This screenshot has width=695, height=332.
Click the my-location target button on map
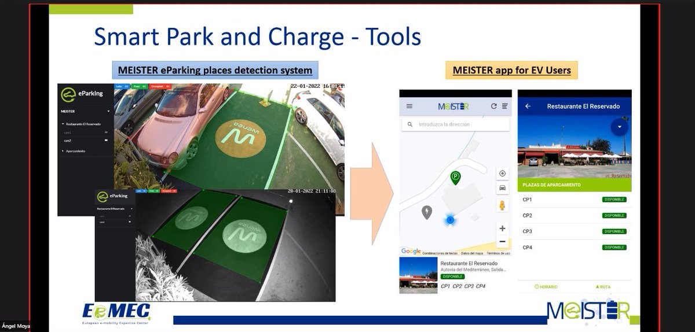tap(502, 174)
